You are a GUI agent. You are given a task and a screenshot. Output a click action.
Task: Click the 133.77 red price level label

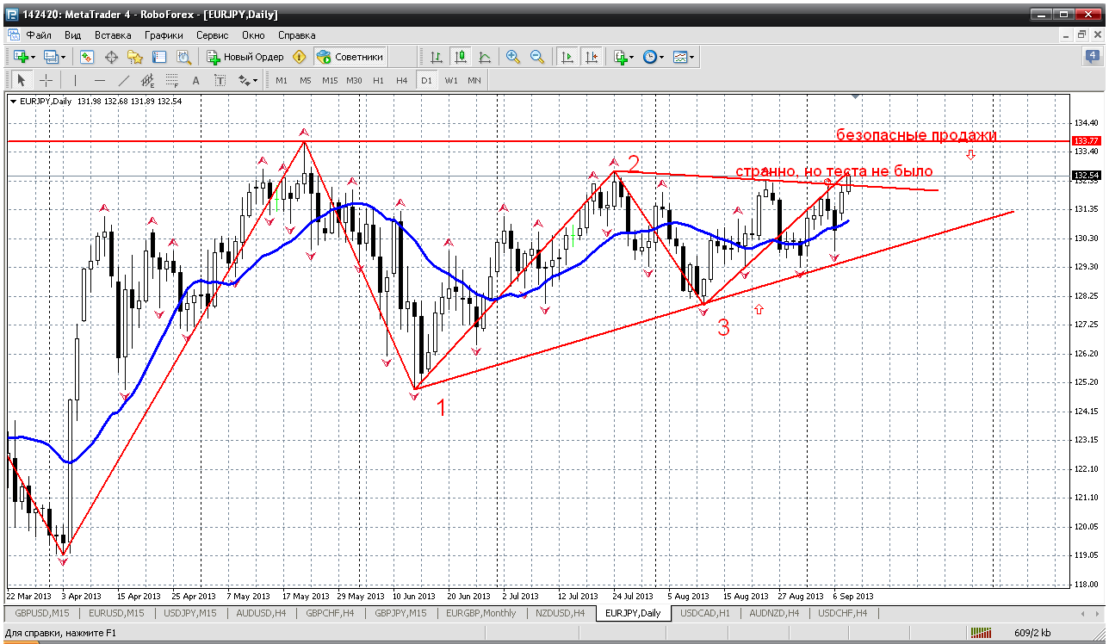pos(1085,140)
